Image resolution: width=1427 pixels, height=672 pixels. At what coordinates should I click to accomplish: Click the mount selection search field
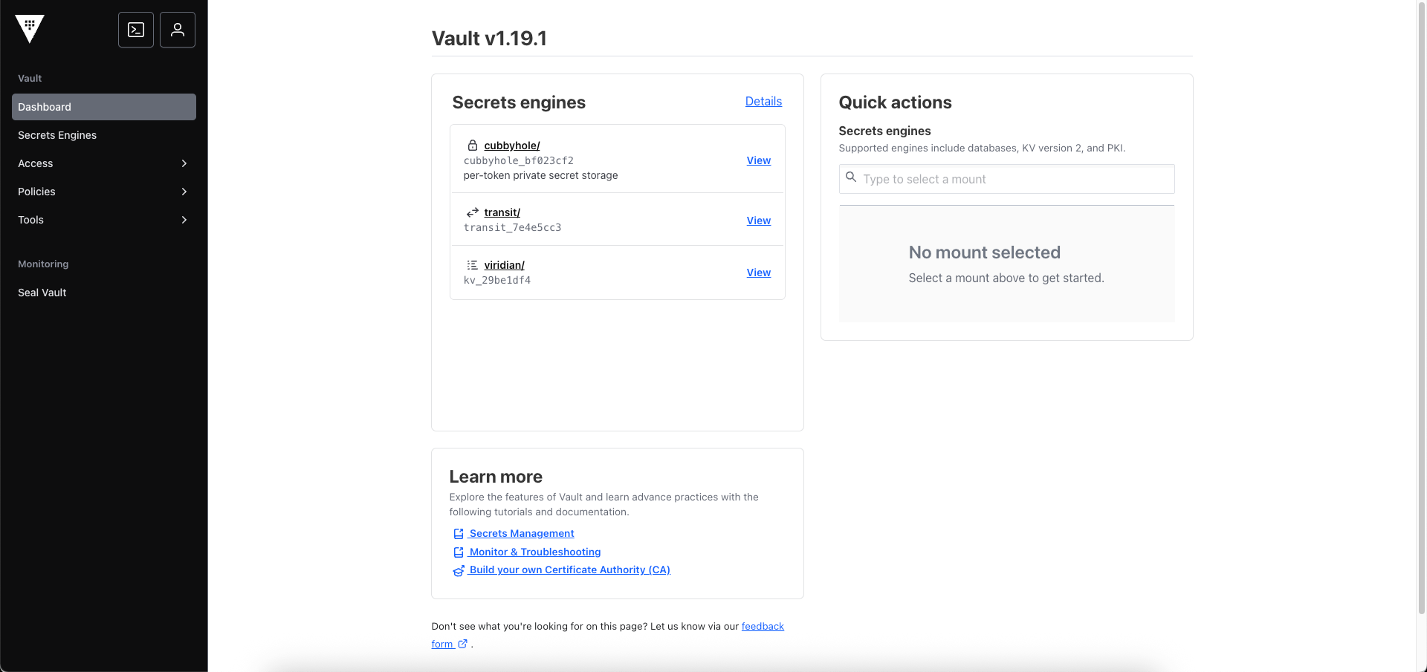[x=1006, y=178]
